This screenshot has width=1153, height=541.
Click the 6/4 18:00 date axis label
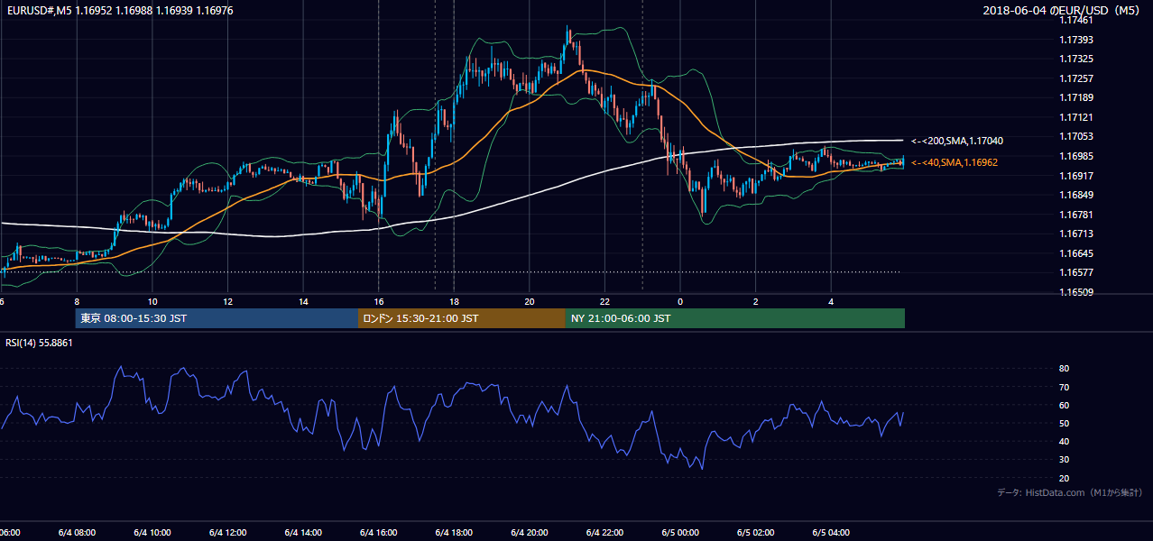(x=454, y=533)
